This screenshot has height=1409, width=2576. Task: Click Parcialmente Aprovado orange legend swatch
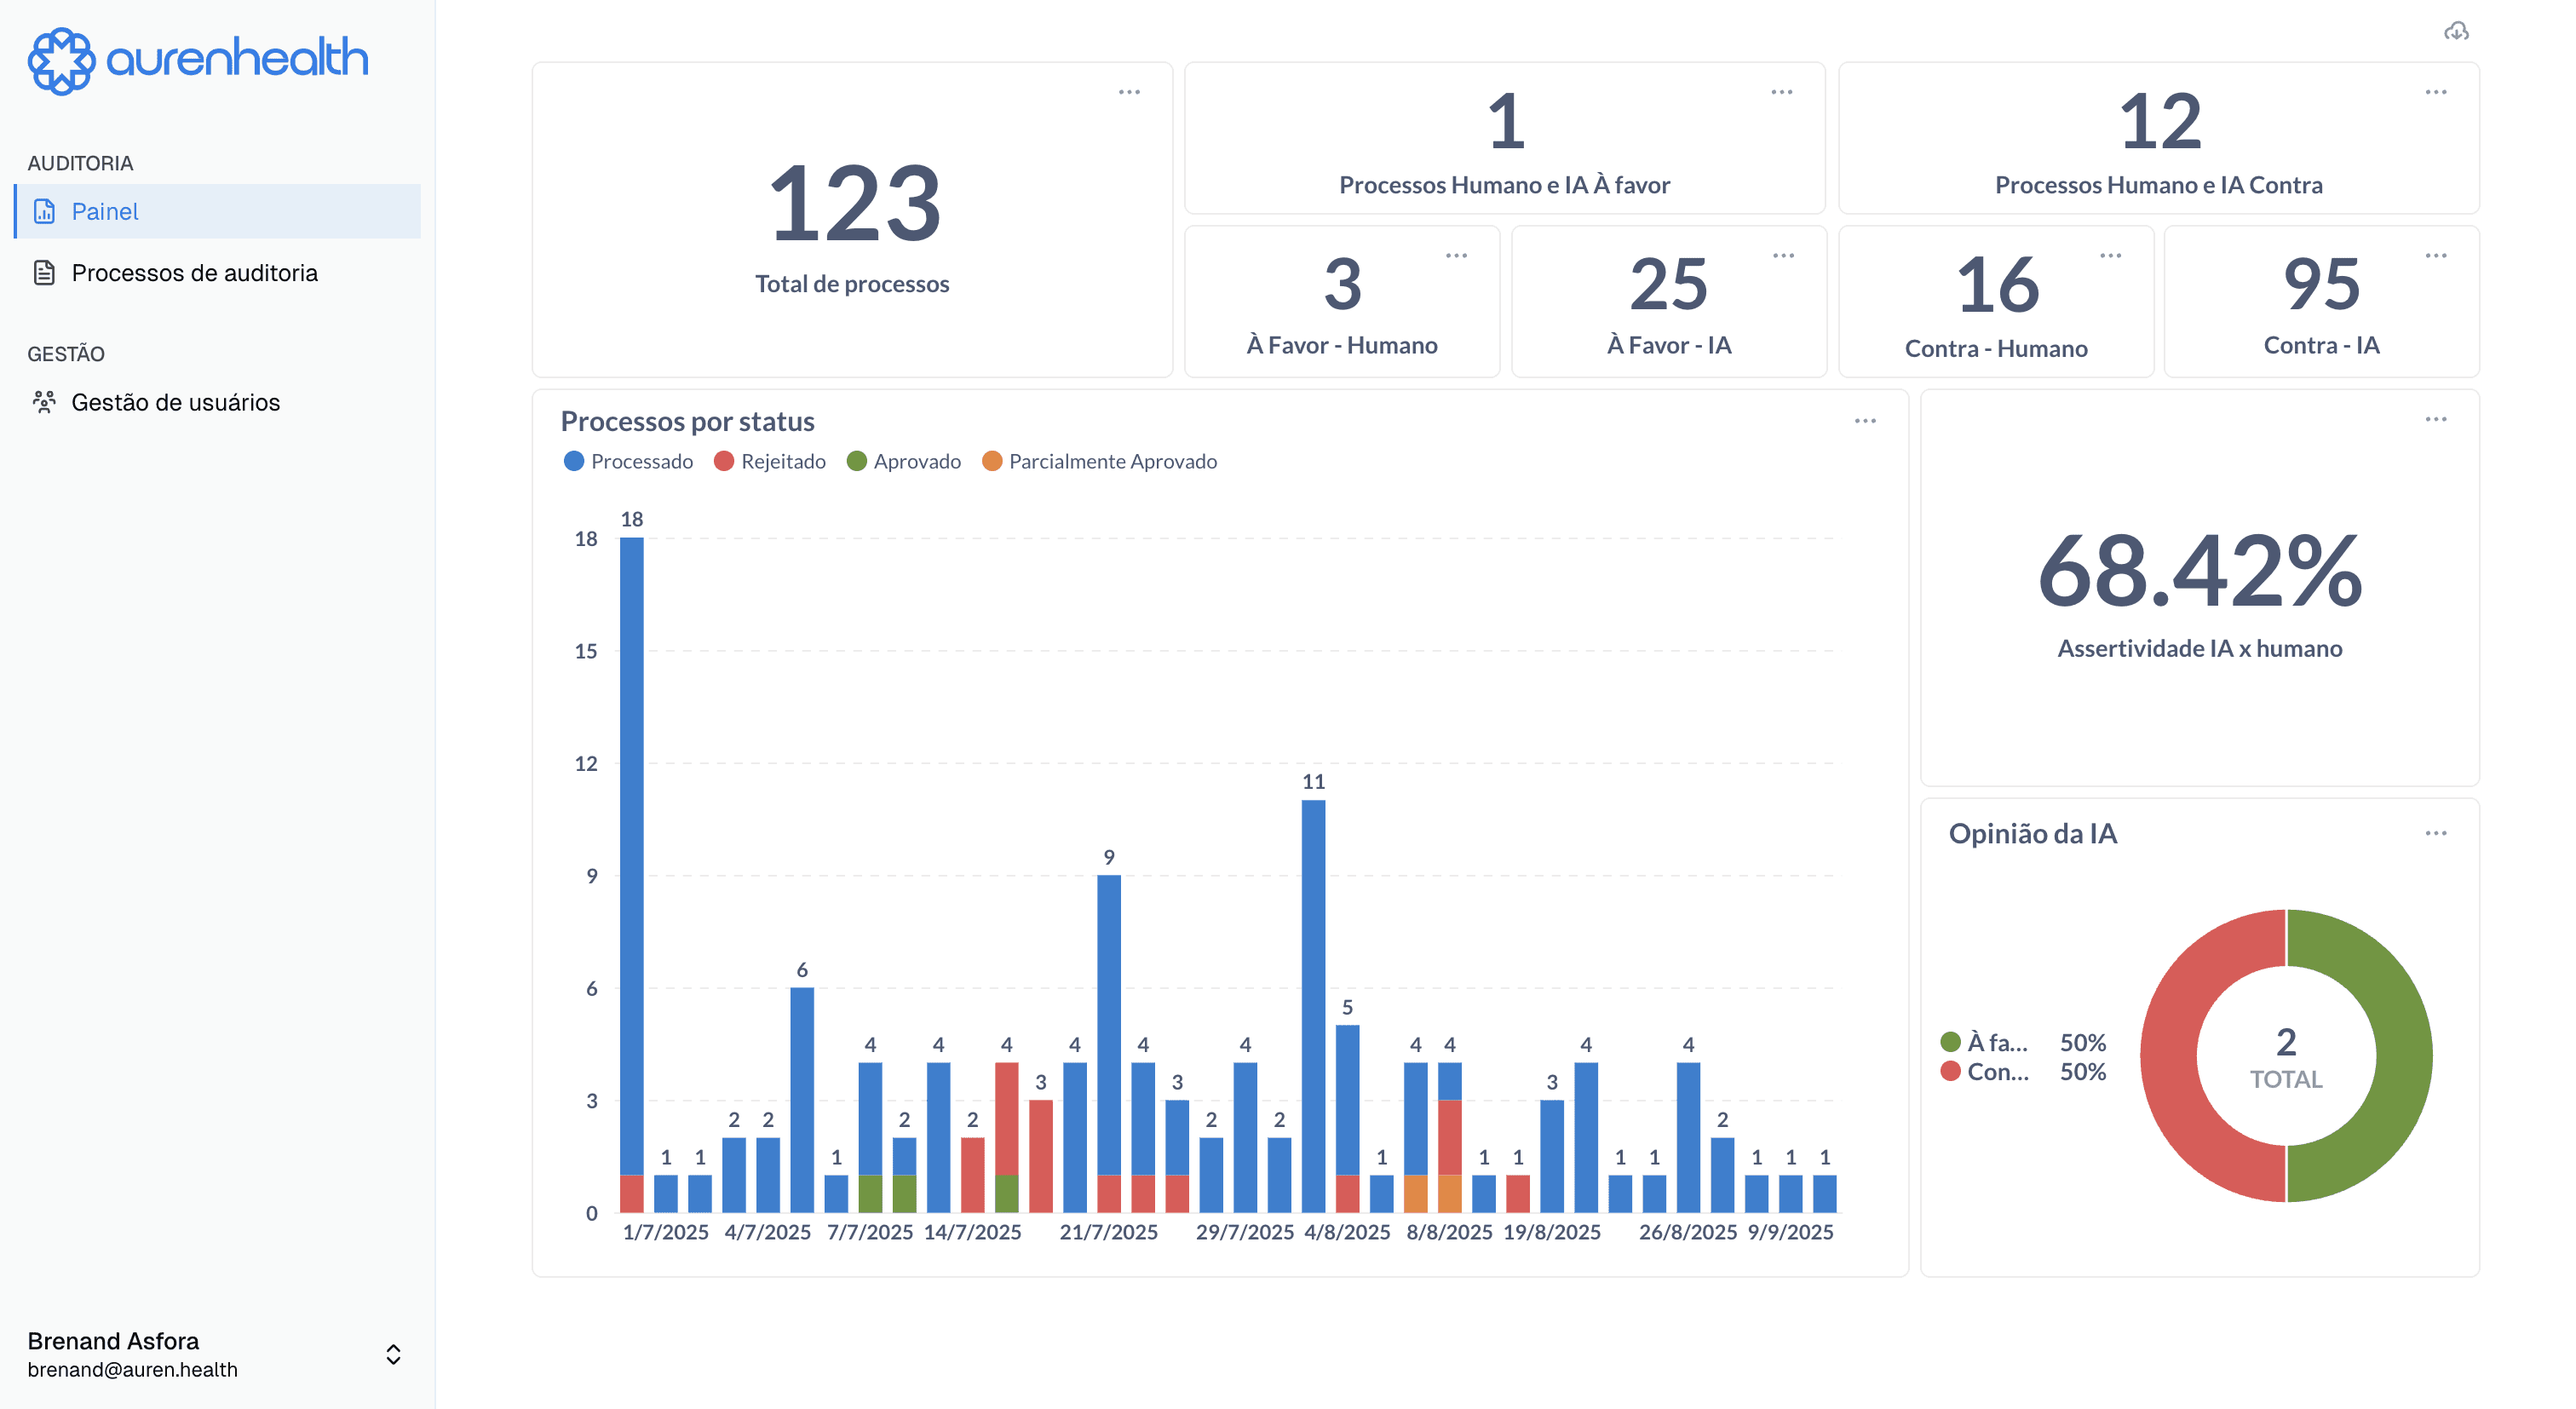992,461
